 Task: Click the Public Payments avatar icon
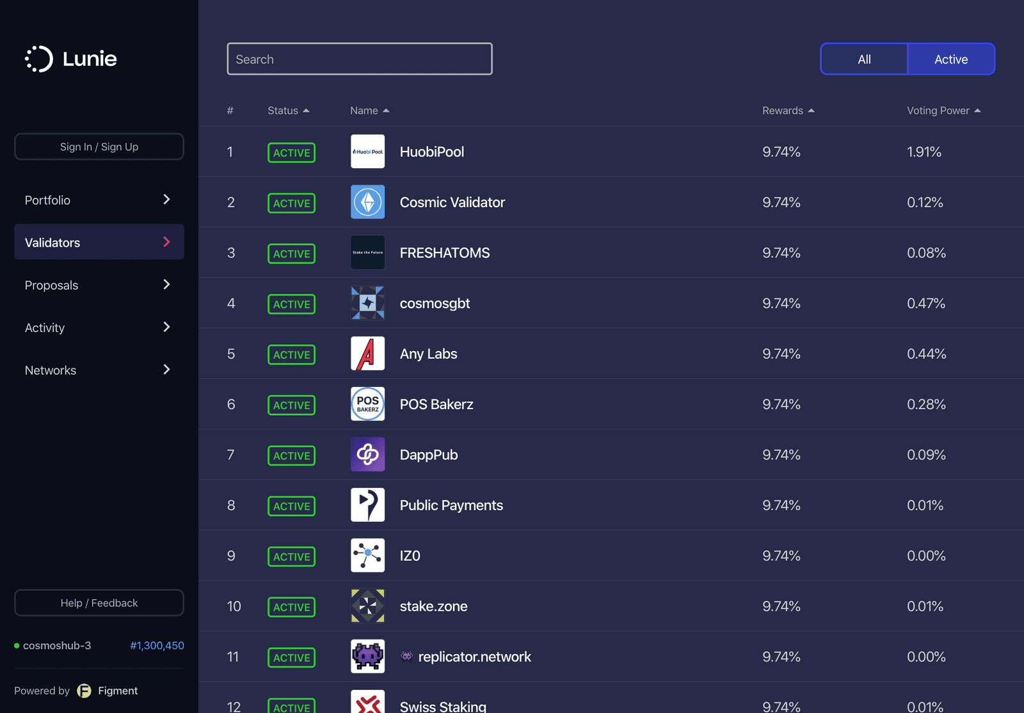pyautogui.click(x=367, y=505)
